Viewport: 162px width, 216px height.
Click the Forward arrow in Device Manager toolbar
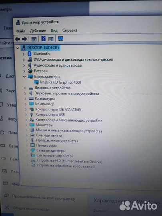pyautogui.click(x=24, y=39)
